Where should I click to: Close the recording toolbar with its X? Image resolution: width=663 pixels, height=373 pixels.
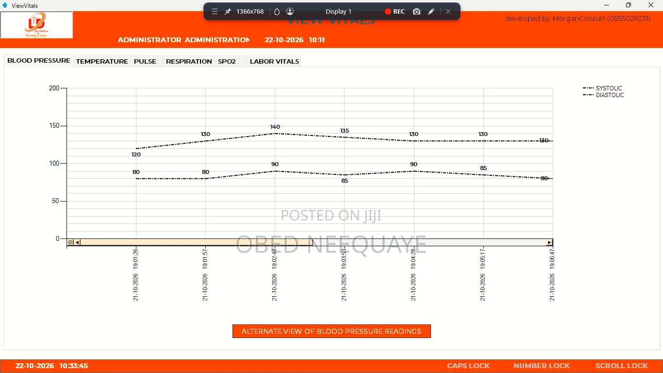pos(448,11)
